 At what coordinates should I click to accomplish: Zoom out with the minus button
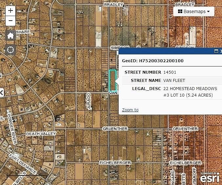click(10, 21)
